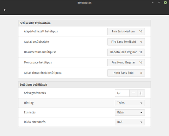Click the Hinting row label
Image resolution: width=169 pixels, height=136 pixels.
tap(29, 103)
